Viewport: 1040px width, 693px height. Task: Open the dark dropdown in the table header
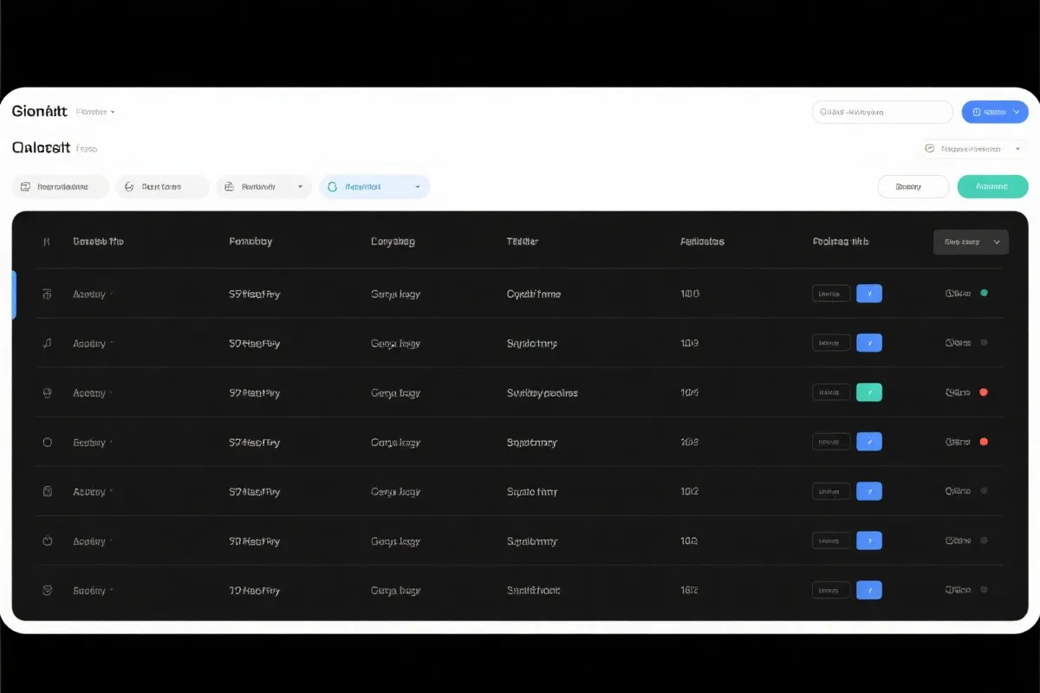971,242
